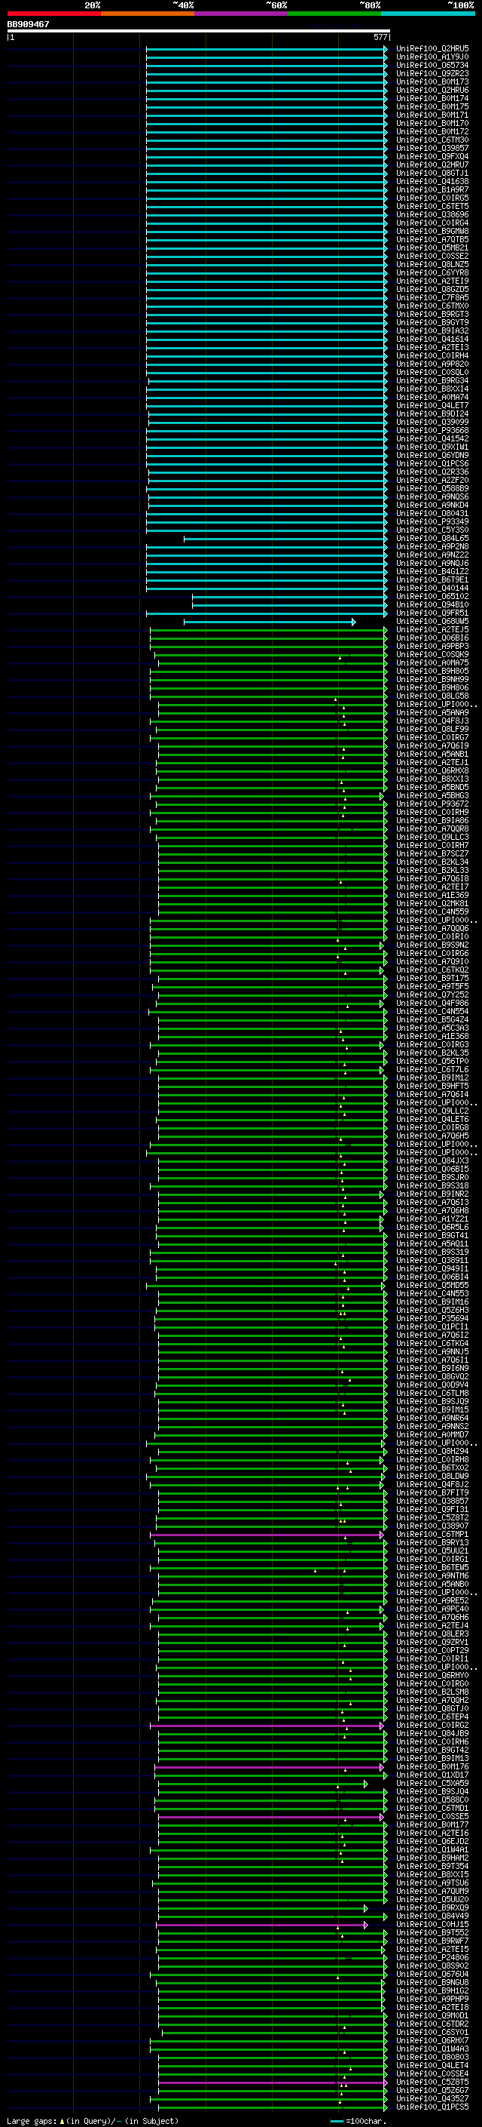Open hit UniRef100_Q6RHX8
482x2127 pixels.
432,770
